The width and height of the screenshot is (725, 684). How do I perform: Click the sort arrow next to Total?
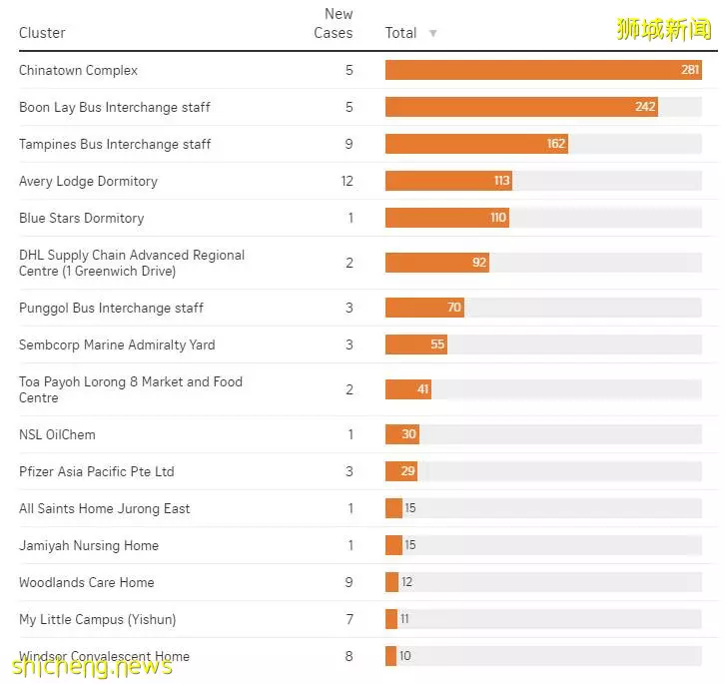tap(432, 33)
